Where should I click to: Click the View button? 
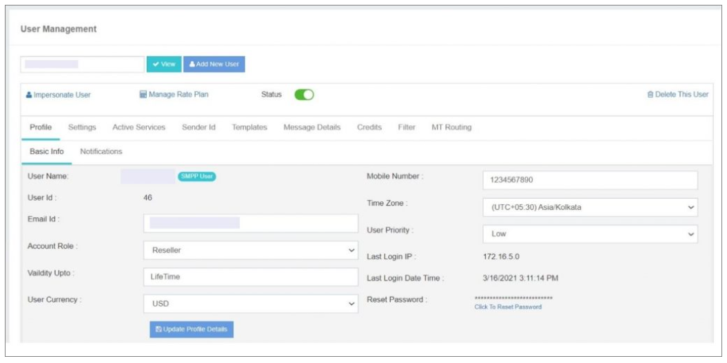[x=164, y=64]
